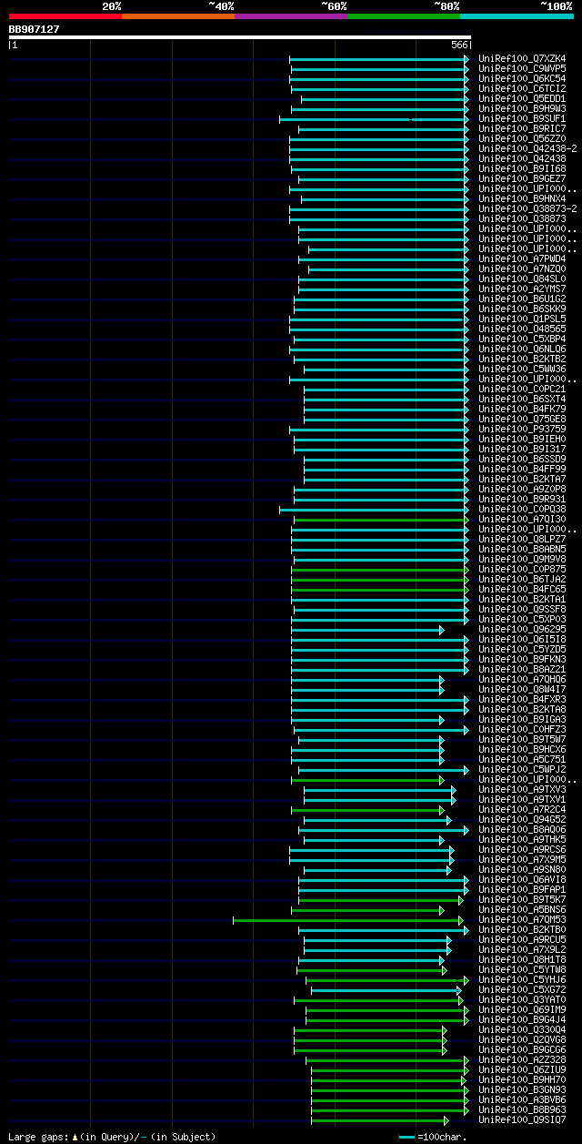Select the UniRef100_B9SUF1 label
582x1144 pixels.
tap(522, 119)
